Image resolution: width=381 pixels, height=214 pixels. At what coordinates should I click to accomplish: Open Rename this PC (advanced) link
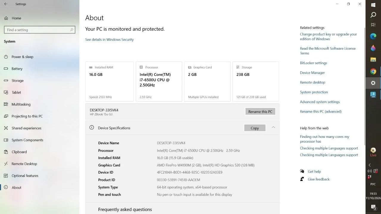[321, 111]
